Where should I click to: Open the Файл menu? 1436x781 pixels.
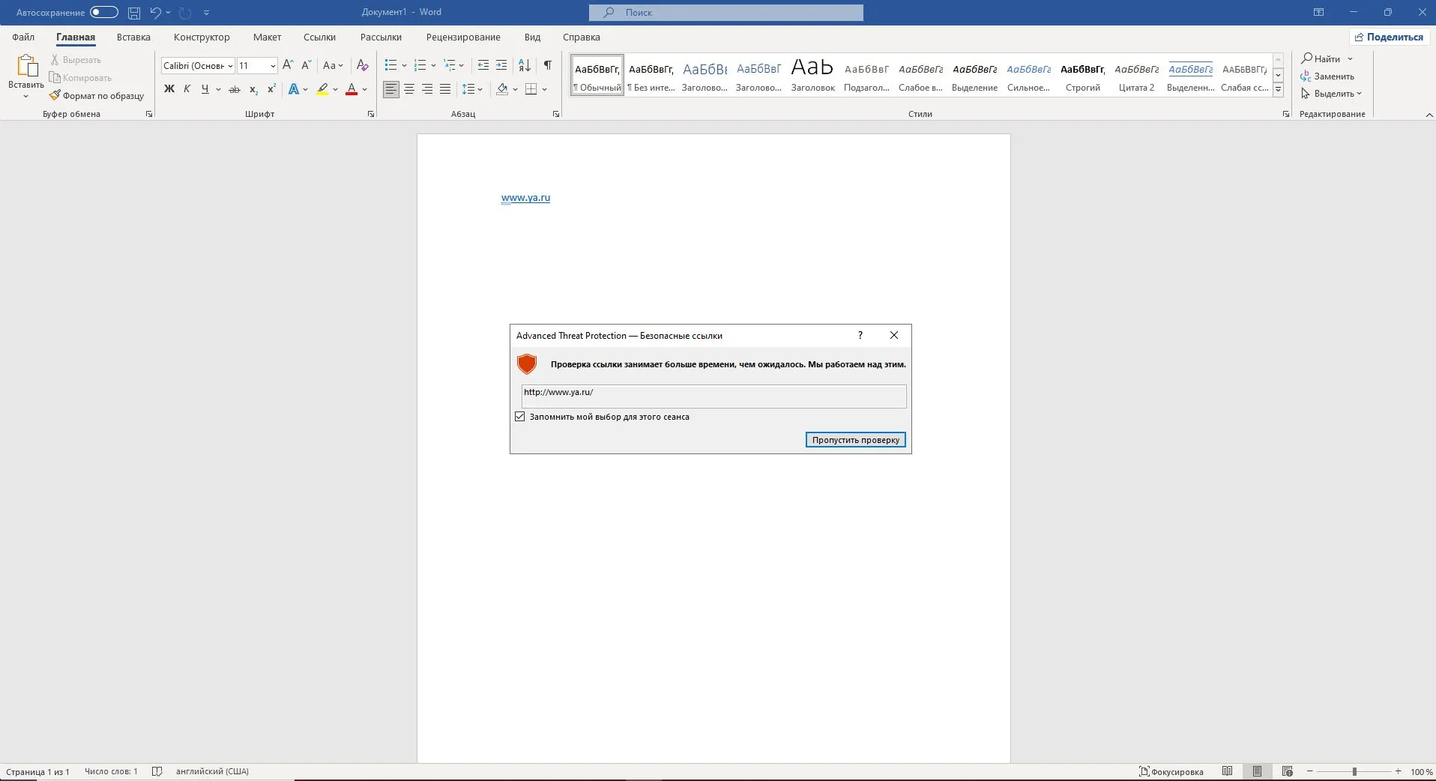23,37
